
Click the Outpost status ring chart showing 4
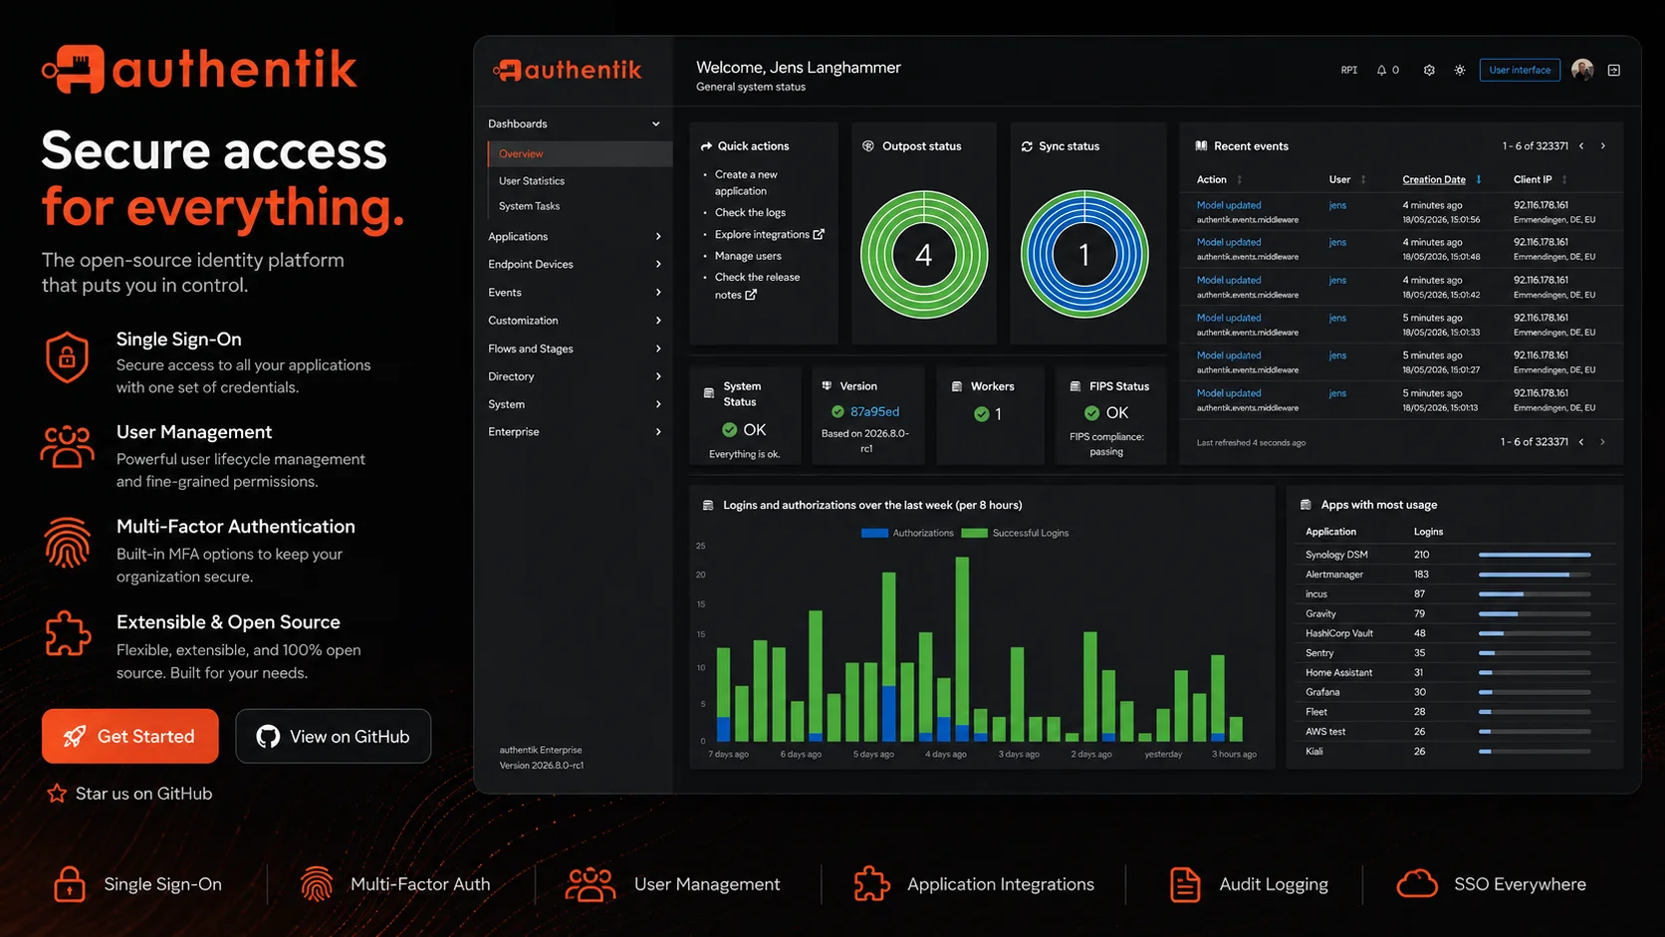click(x=924, y=255)
